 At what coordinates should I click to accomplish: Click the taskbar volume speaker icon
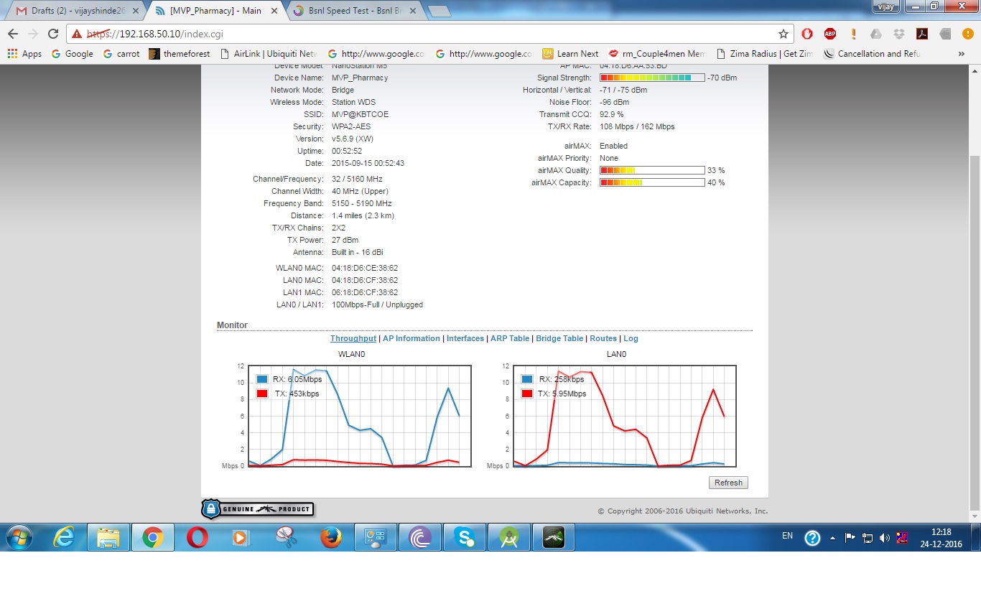point(885,538)
